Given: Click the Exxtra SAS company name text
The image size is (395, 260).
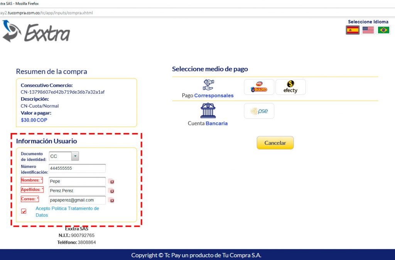Looking at the screenshot, I should [x=77, y=228].
